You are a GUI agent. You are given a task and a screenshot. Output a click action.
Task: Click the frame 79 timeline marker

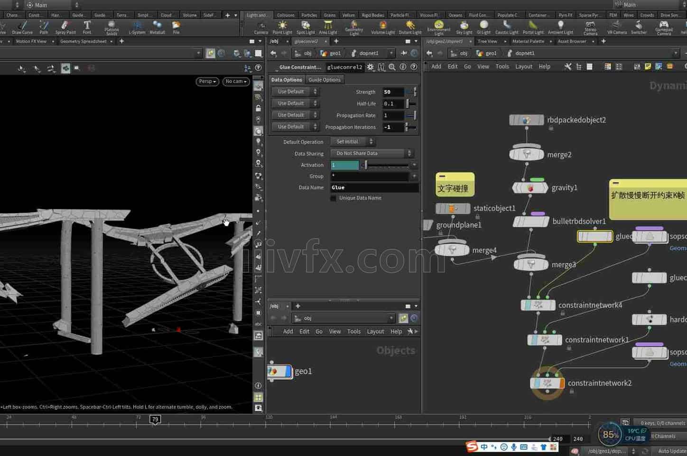point(155,419)
